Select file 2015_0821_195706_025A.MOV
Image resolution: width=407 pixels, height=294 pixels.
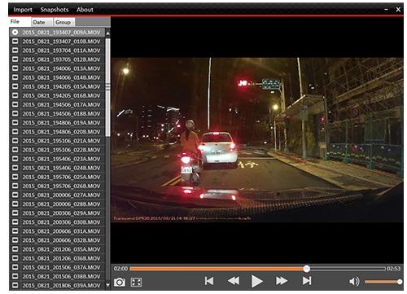coord(57,177)
